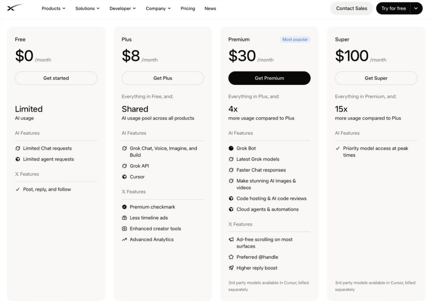The width and height of the screenshot is (432, 304).
Task: Expand the Solutions dropdown menu
Action: click(87, 9)
